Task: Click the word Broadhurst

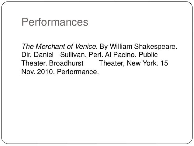Action: [66, 63]
